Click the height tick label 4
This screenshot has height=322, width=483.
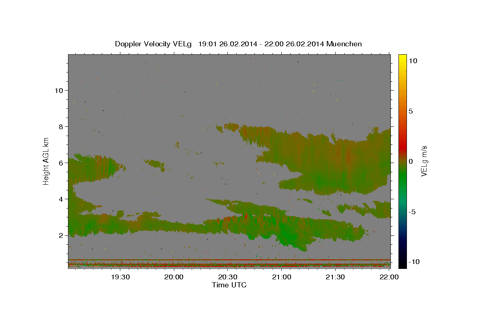click(62, 199)
